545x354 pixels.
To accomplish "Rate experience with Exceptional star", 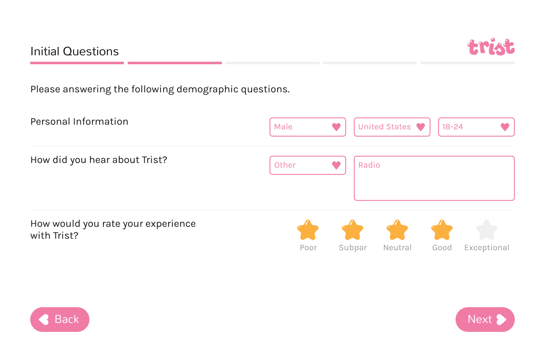I will 487,230.
